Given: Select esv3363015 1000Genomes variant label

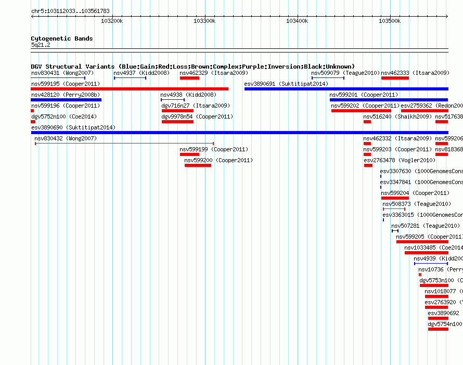Looking at the screenshot, I should [422, 215].
